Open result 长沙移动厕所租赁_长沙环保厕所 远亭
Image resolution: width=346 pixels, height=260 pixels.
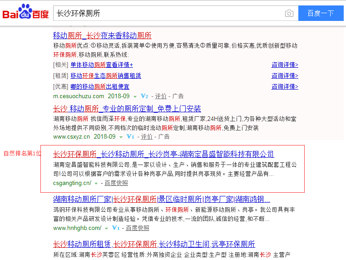(154, 244)
